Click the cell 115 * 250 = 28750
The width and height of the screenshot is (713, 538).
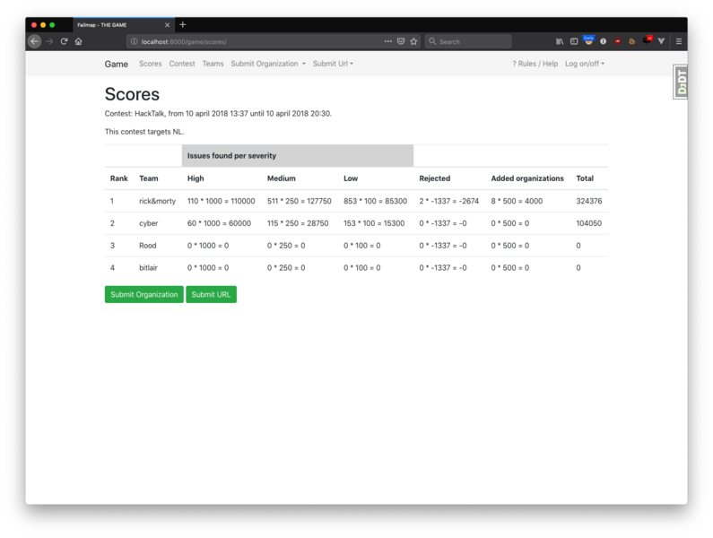[298, 223]
